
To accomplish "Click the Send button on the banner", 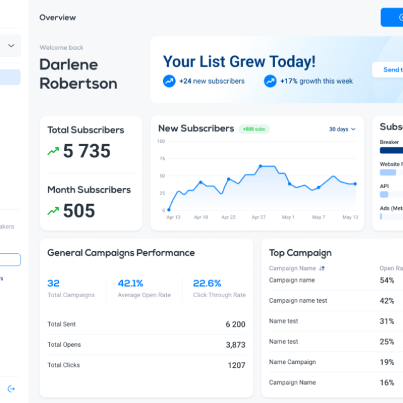I will [x=388, y=70].
